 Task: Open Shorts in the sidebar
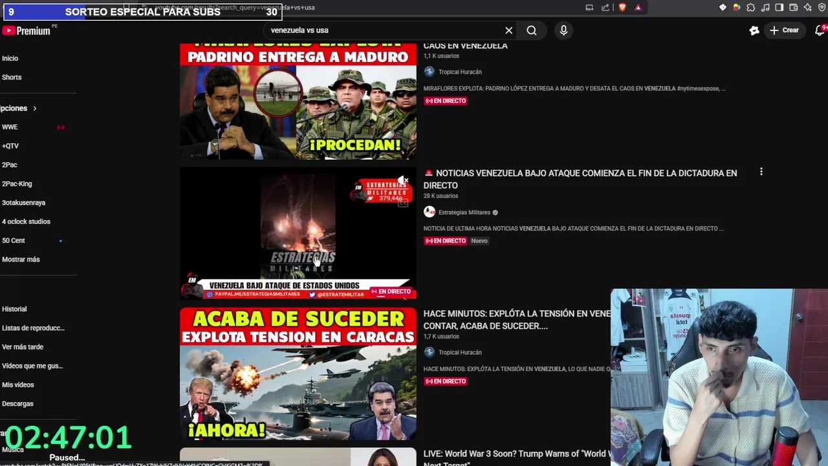(x=12, y=77)
